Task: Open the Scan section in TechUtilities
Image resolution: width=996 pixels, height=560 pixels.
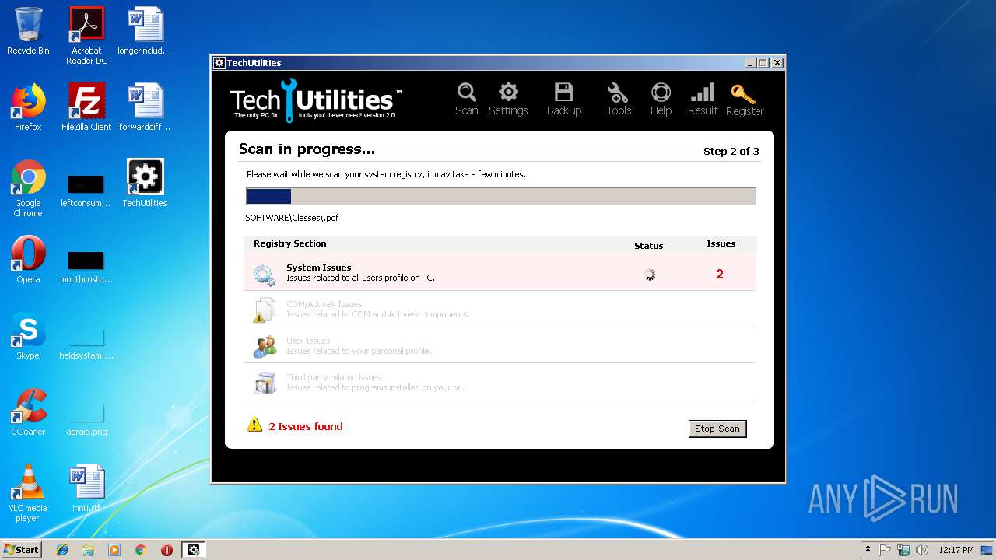Action: tap(466, 99)
